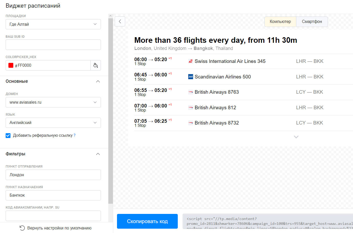
Task: Open the Домен dropdown www.aviasales.ru
Action: [x=53, y=102]
